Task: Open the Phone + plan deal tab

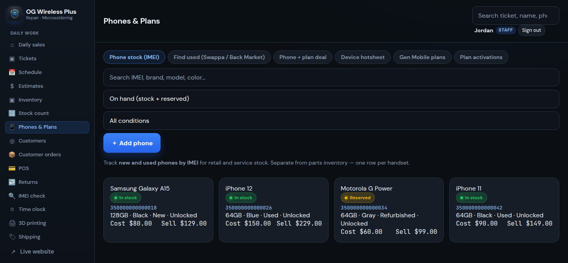Action: tap(303, 57)
